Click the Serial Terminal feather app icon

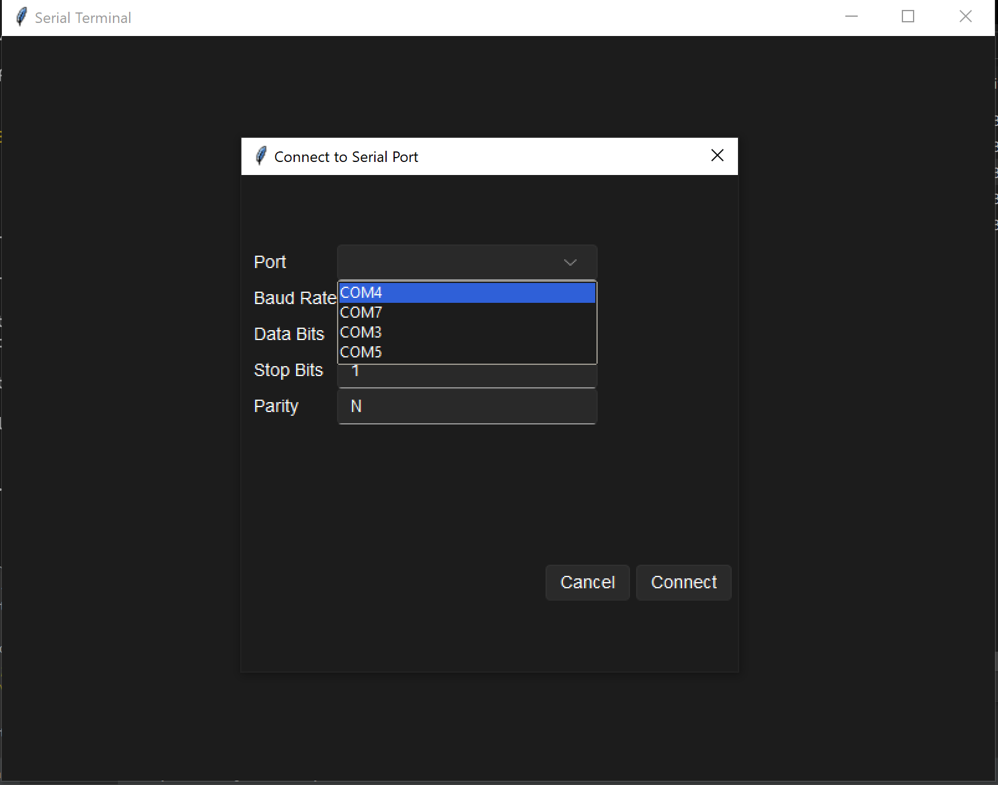pos(22,17)
